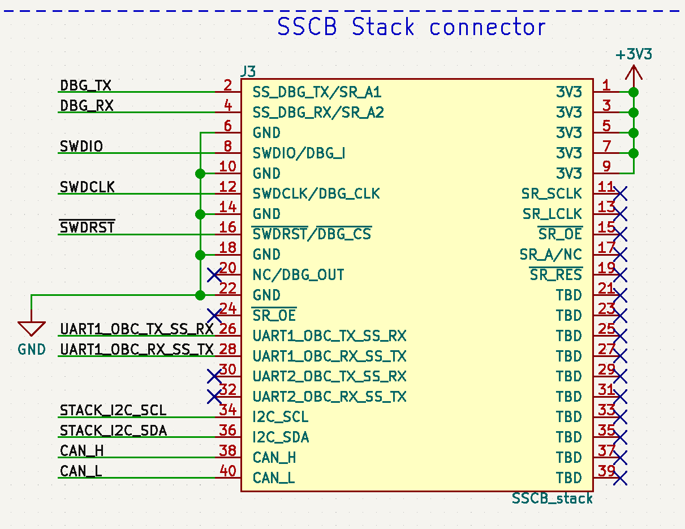Click the J3 reference designator
The width and height of the screenshot is (685, 529).
pos(248,71)
